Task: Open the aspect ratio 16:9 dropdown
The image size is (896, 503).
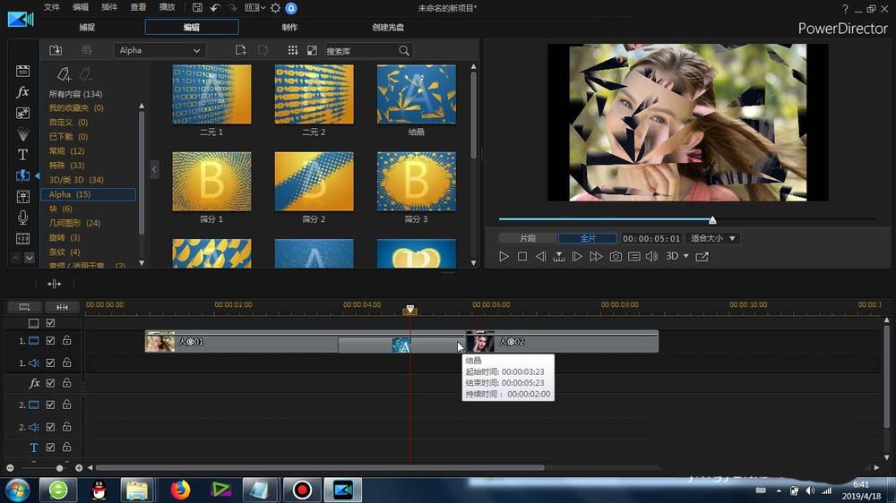Action: [254, 8]
